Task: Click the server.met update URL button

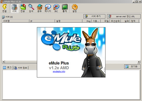Action: pyautogui.click(x=124, y=16)
